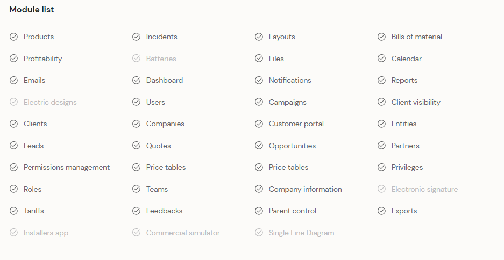Select the Profitability module label
Screen dimensions: 504x260
coord(42,59)
